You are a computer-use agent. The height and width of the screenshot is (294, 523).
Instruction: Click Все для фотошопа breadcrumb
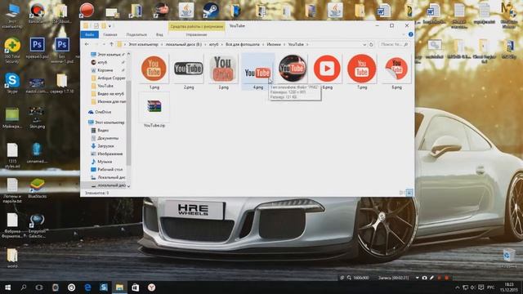coord(243,44)
